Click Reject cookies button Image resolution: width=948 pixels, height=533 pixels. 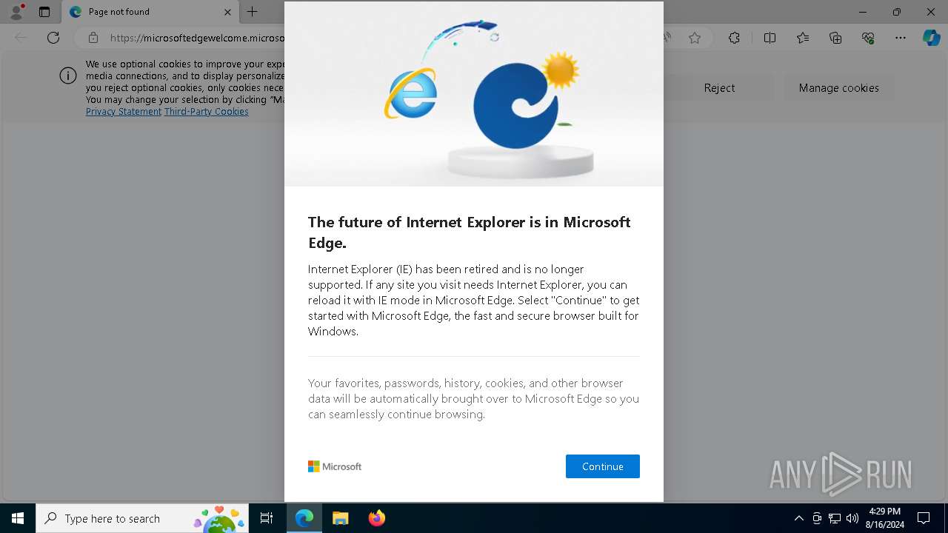coord(719,87)
